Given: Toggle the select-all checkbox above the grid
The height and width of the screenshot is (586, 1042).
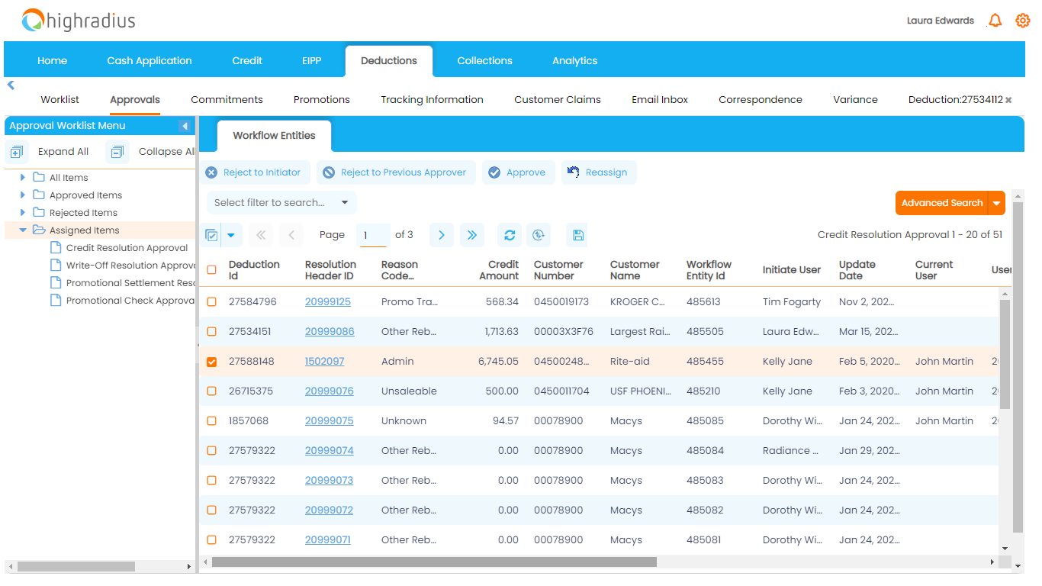Looking at the screenshot, I should click(211, 235).
